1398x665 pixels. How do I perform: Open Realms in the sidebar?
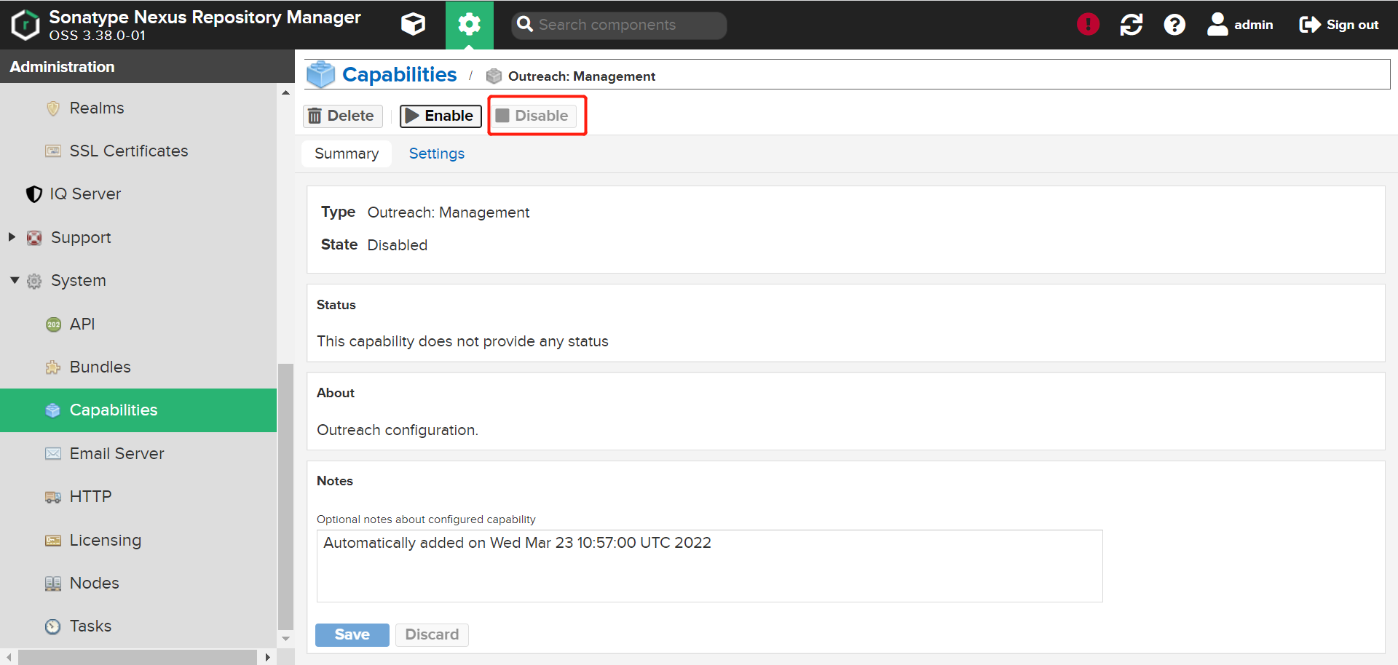tap(97, 108)
